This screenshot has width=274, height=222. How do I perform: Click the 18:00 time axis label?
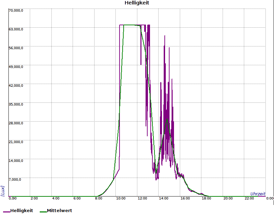coord(207,198)
